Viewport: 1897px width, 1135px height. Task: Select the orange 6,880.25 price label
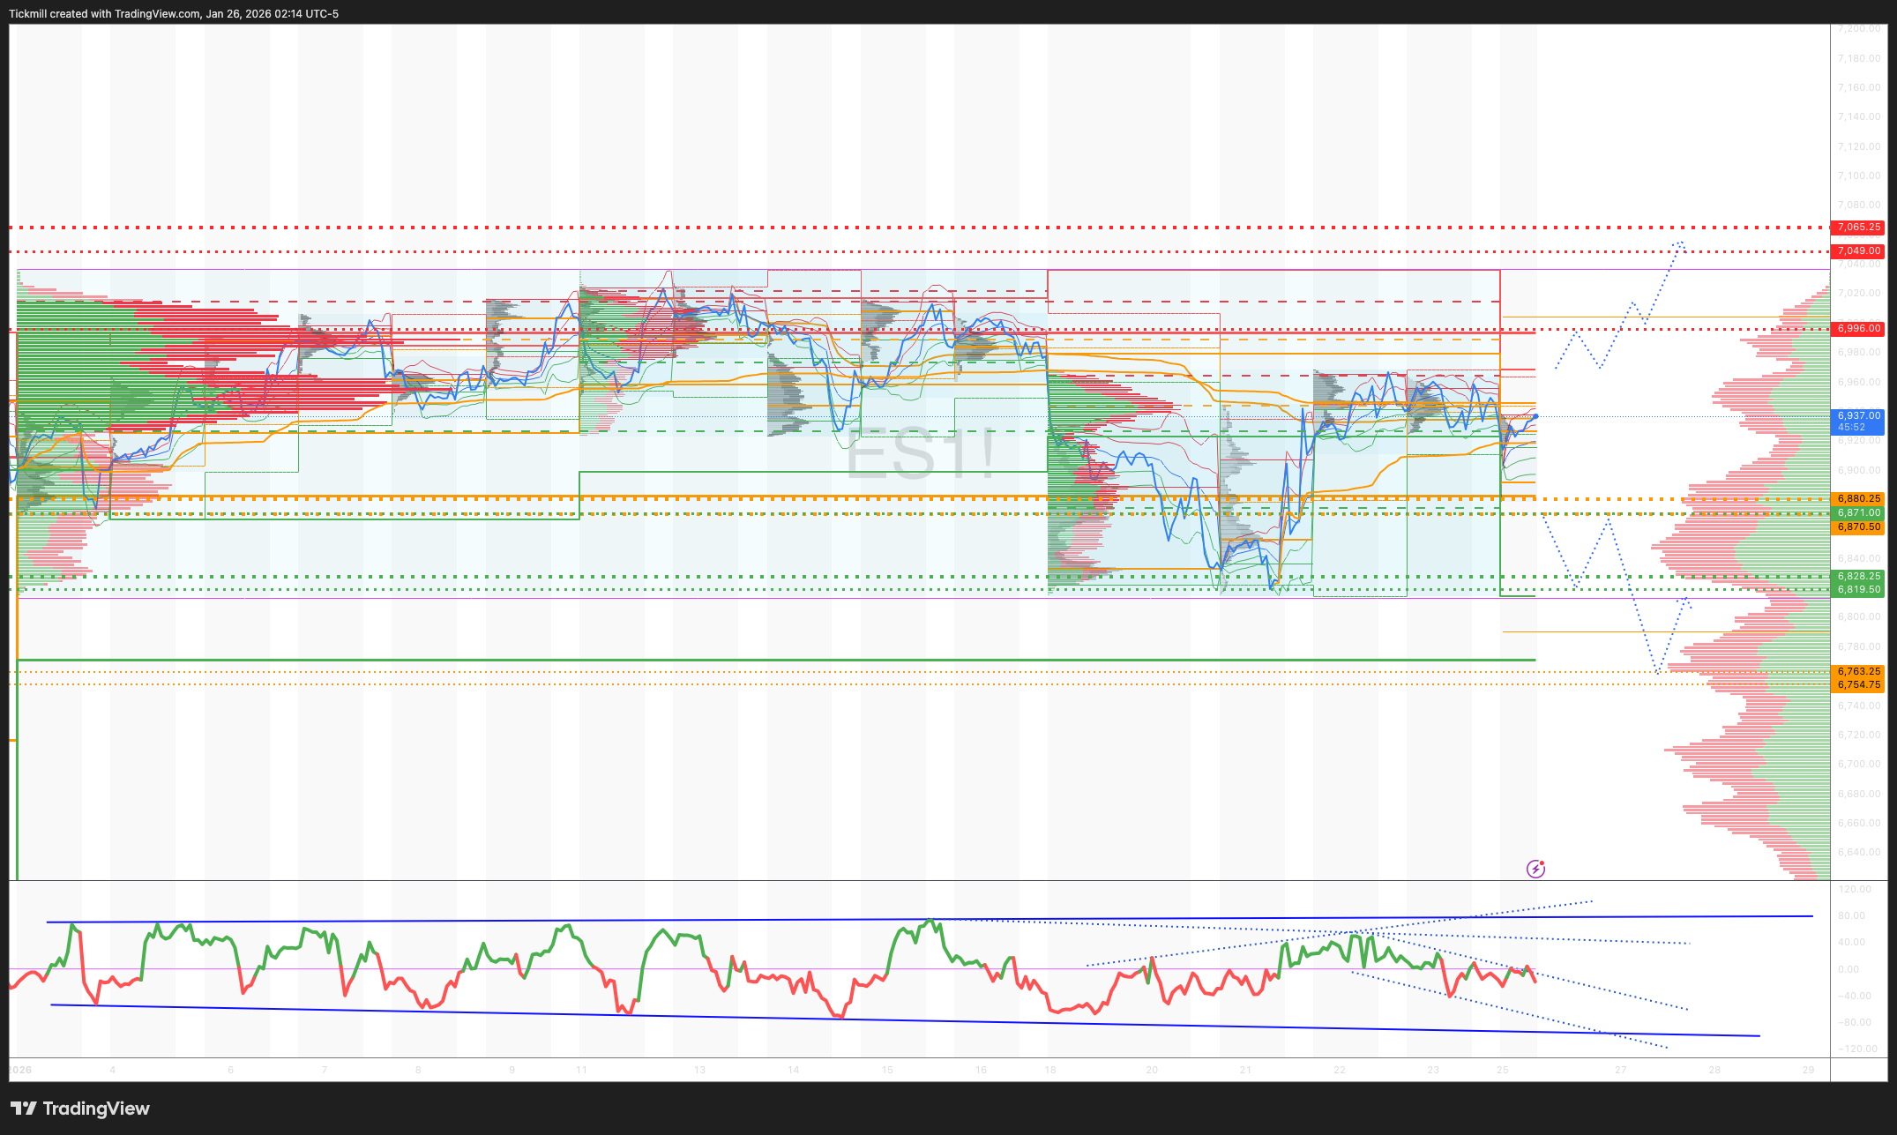coord(1858,498)
